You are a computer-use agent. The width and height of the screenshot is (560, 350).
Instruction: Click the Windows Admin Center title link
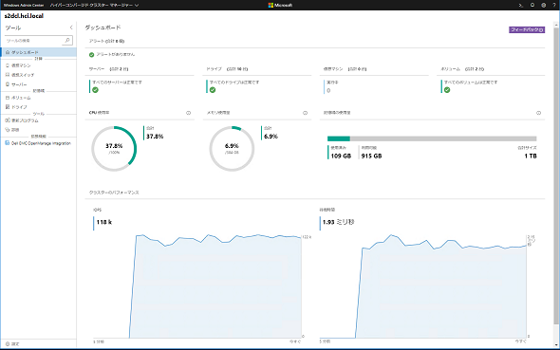[24, 5]
